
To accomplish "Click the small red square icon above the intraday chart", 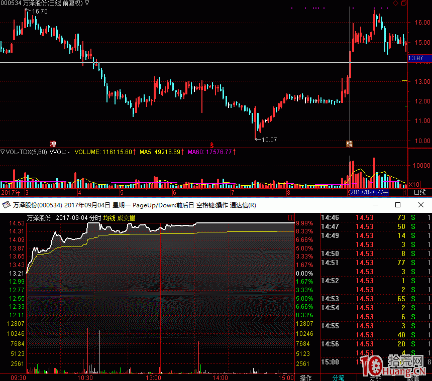I will pos(291,218).
